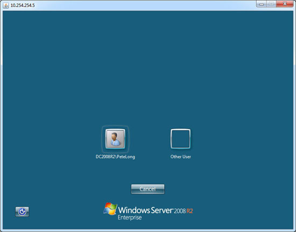Click the Other User label text

point(180,156)
